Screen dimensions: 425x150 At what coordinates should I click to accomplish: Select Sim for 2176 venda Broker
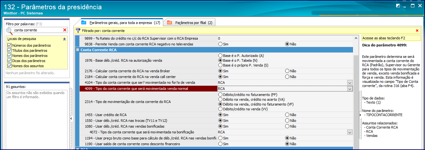[x=220, y=71]
